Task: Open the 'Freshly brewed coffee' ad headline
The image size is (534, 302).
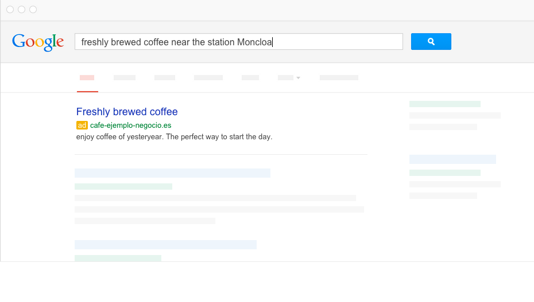Action: (127, 111)
